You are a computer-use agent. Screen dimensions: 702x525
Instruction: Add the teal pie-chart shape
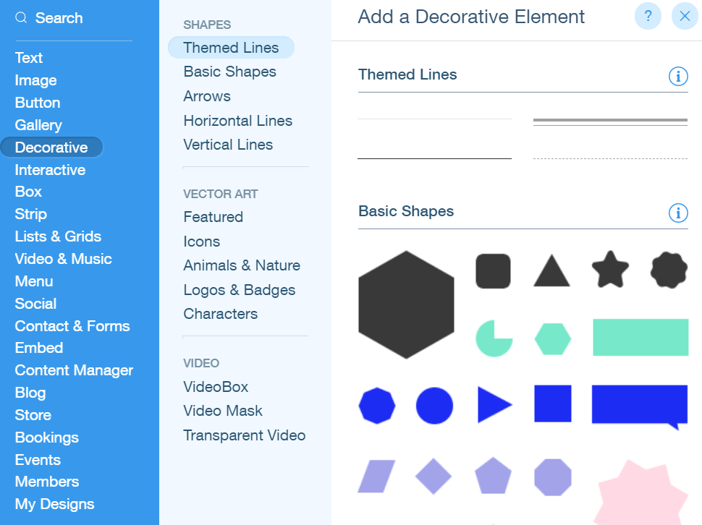[x=494, y=338]
